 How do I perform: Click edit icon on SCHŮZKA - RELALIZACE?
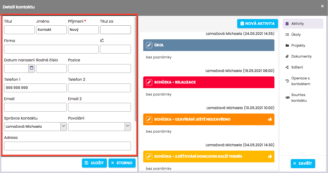coord(149,82)
